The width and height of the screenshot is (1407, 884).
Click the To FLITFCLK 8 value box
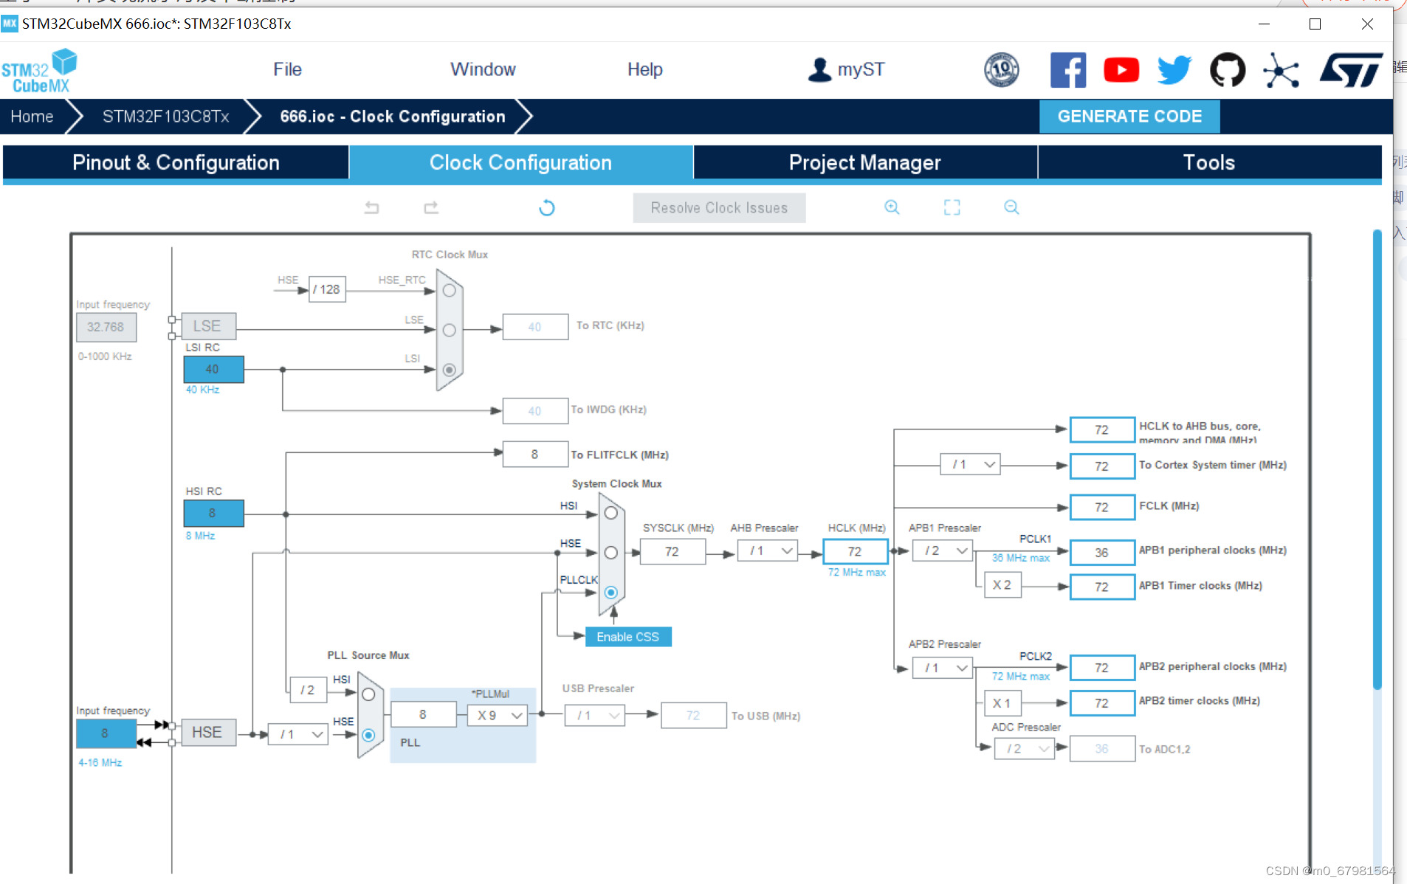(535, 455)
